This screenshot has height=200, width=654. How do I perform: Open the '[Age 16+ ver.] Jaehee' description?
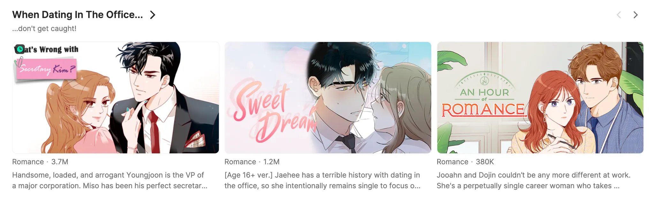coord(323,180)
